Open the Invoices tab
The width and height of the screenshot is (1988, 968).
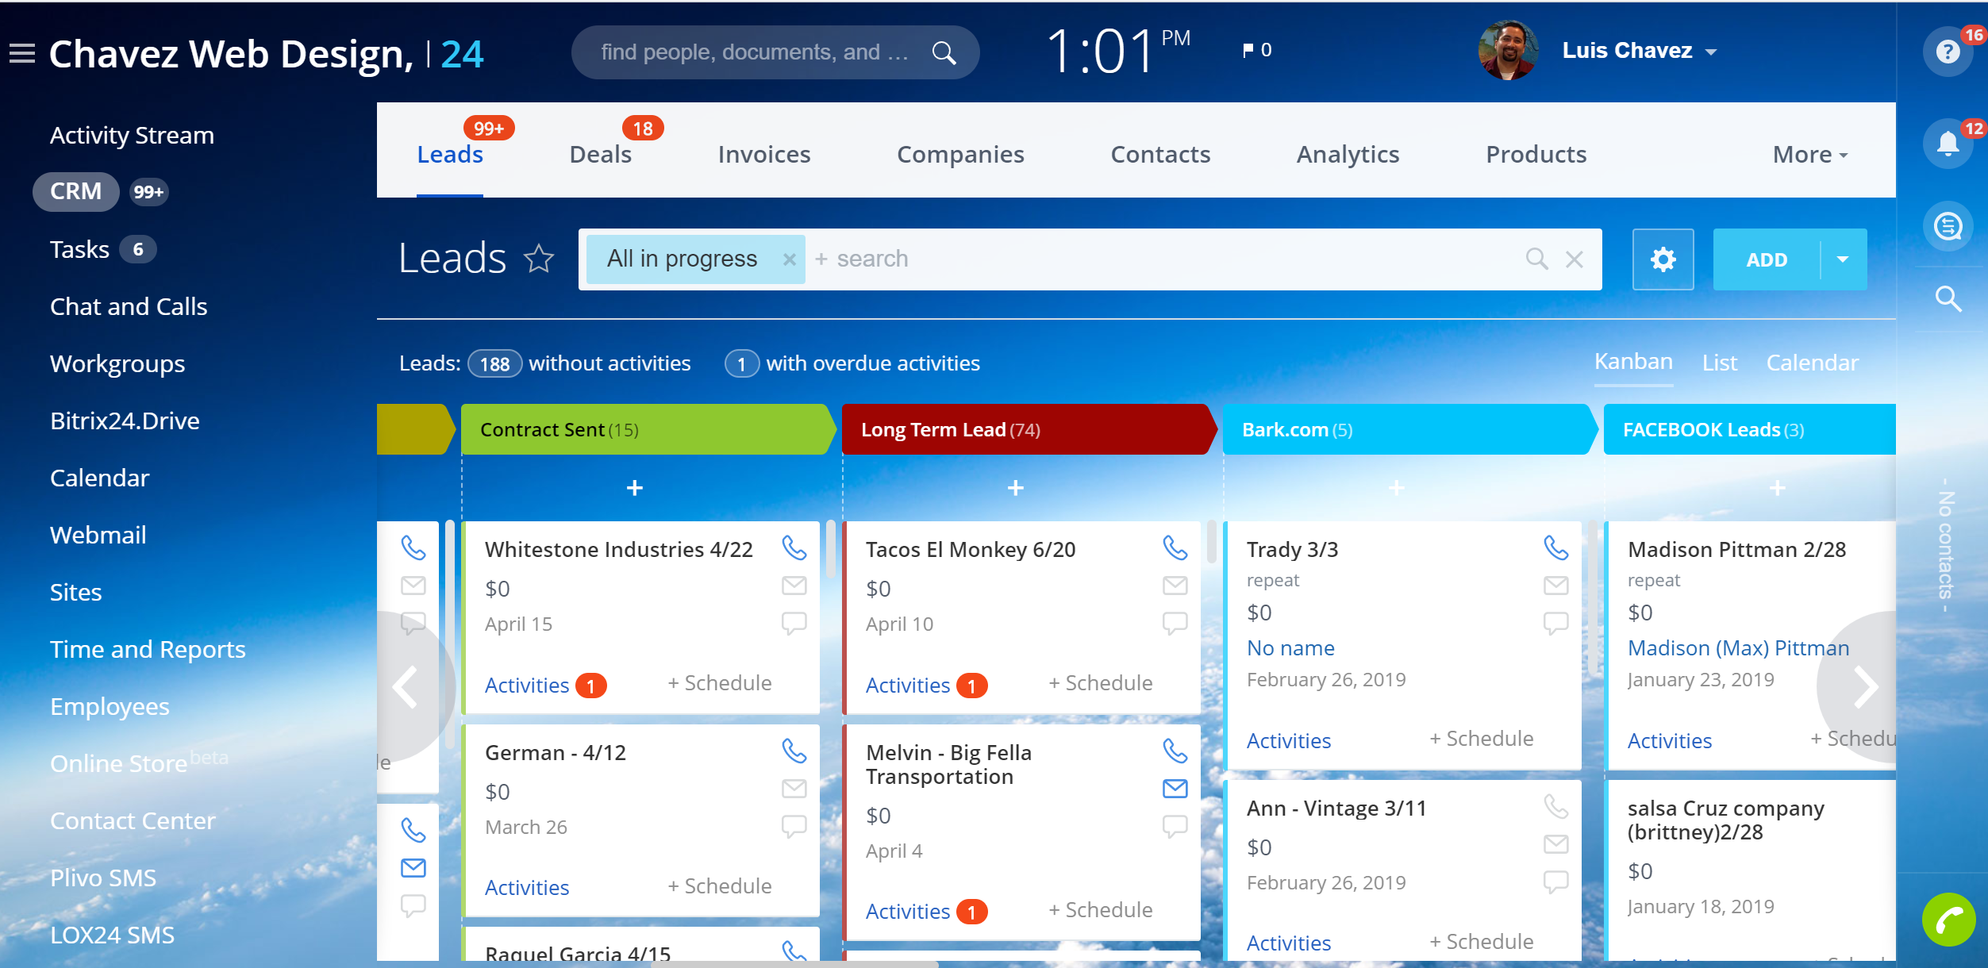[x=763, y=154]
